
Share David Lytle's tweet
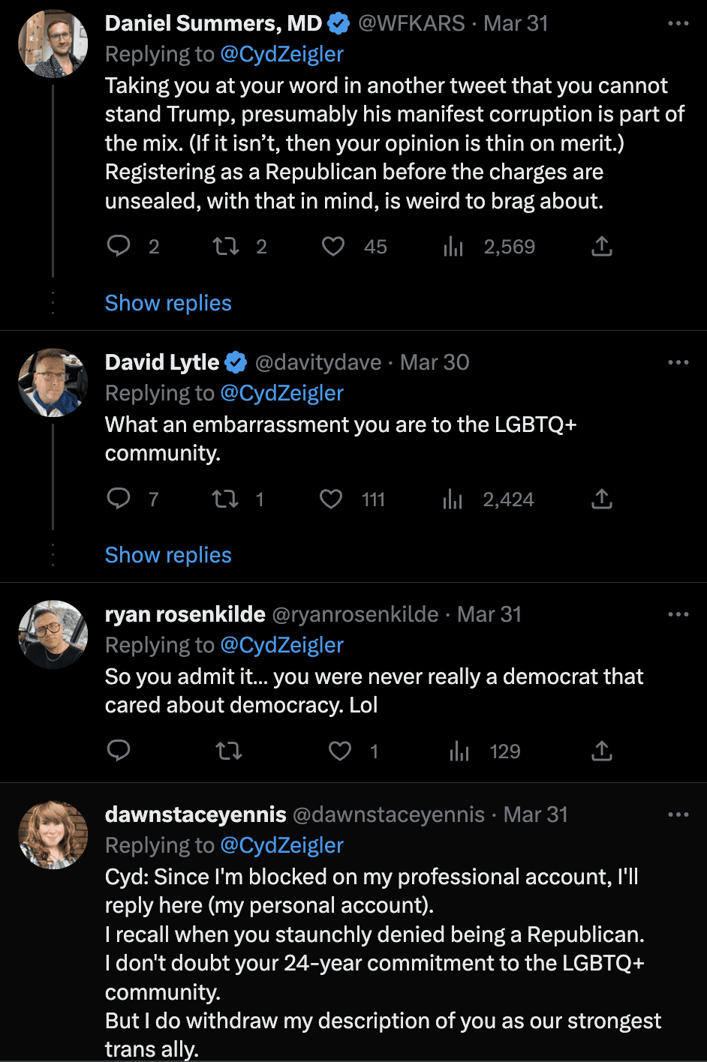click(x=602, y=499)
